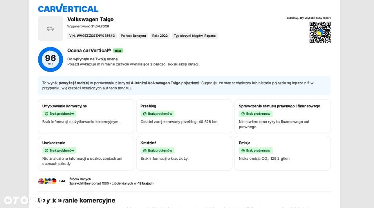Viewport: 374px width, 208px height.
Task: Click the Użytkowanie komercyjne section heading below divider
Action: 77,201
